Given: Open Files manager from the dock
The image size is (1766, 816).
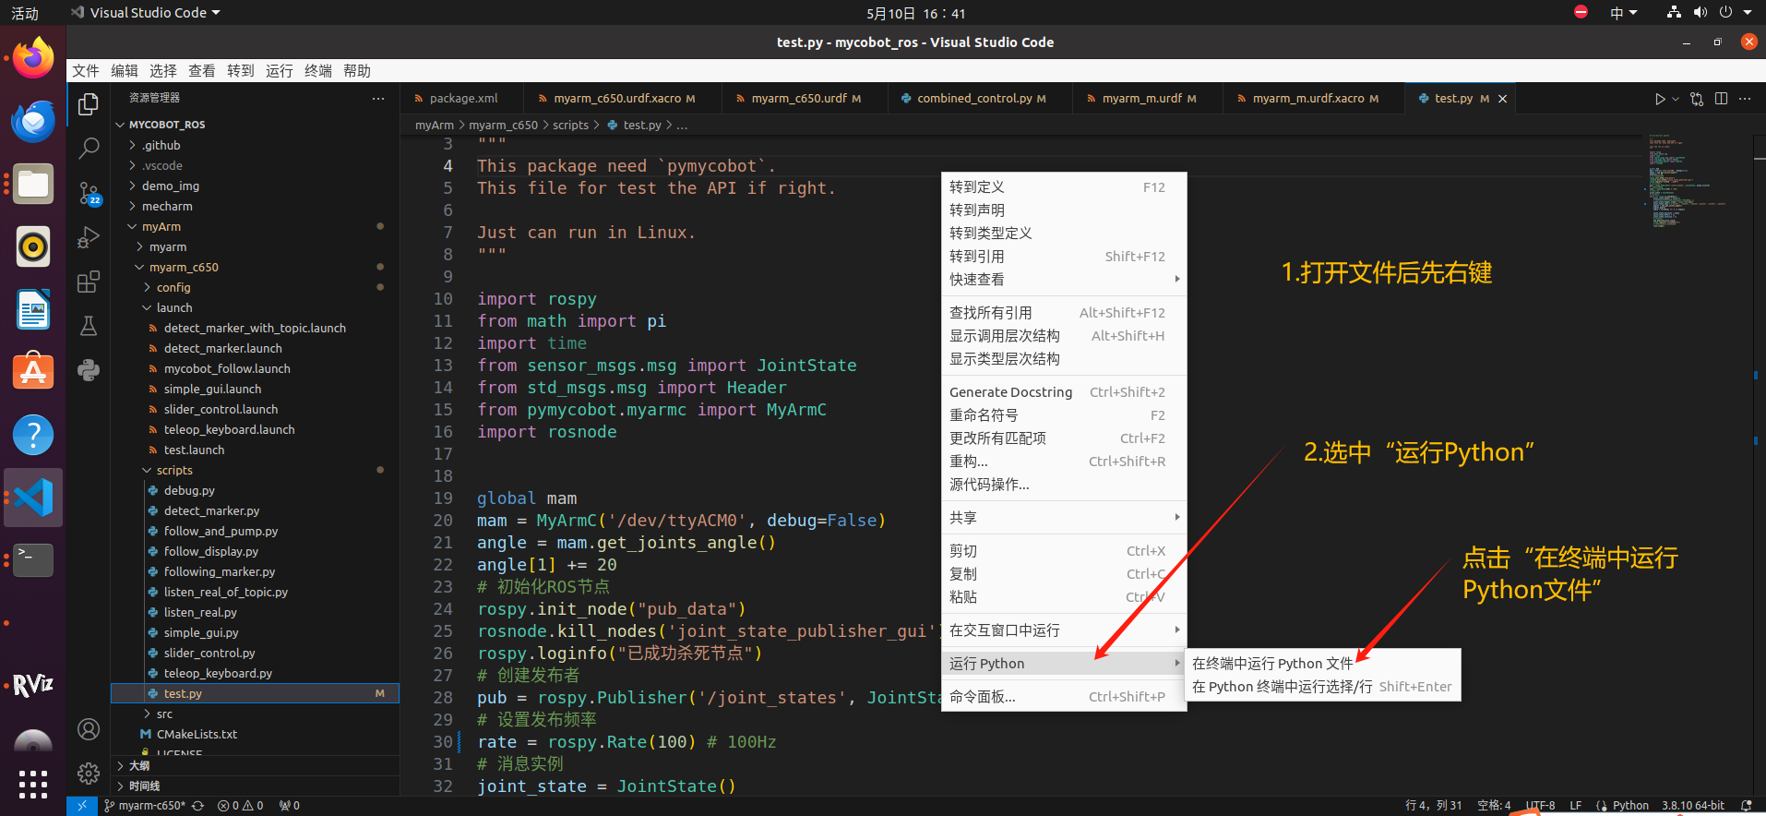Looking at the screenshot, I should coord(33,185).
